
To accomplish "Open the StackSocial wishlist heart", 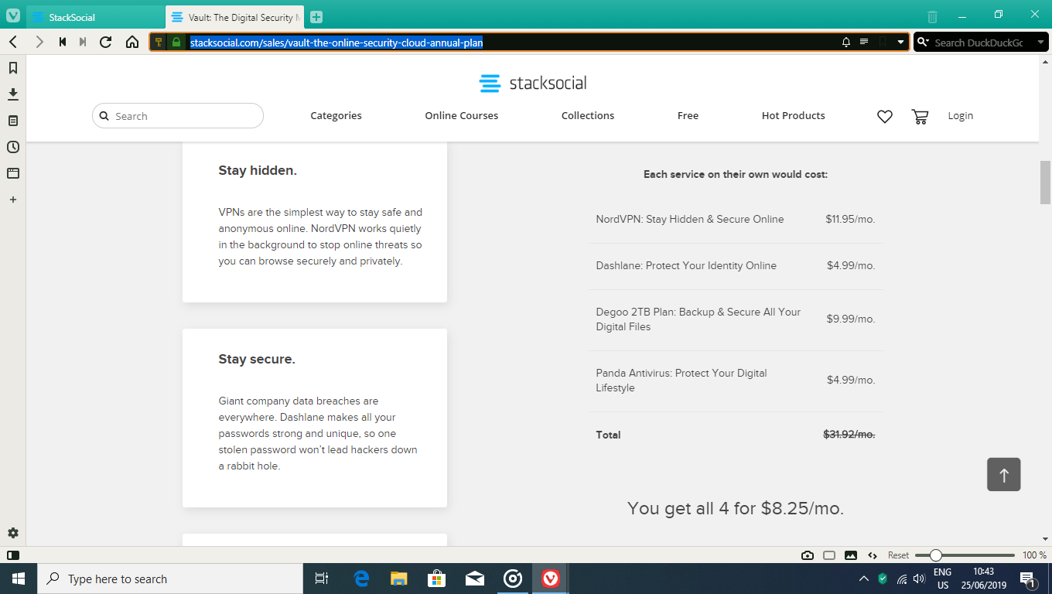I will tap(885, 116).
